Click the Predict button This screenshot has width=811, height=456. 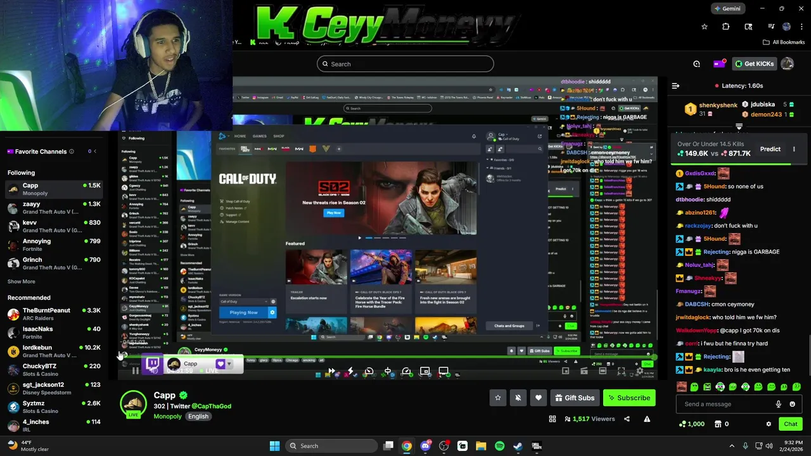[x=770, y=149]
